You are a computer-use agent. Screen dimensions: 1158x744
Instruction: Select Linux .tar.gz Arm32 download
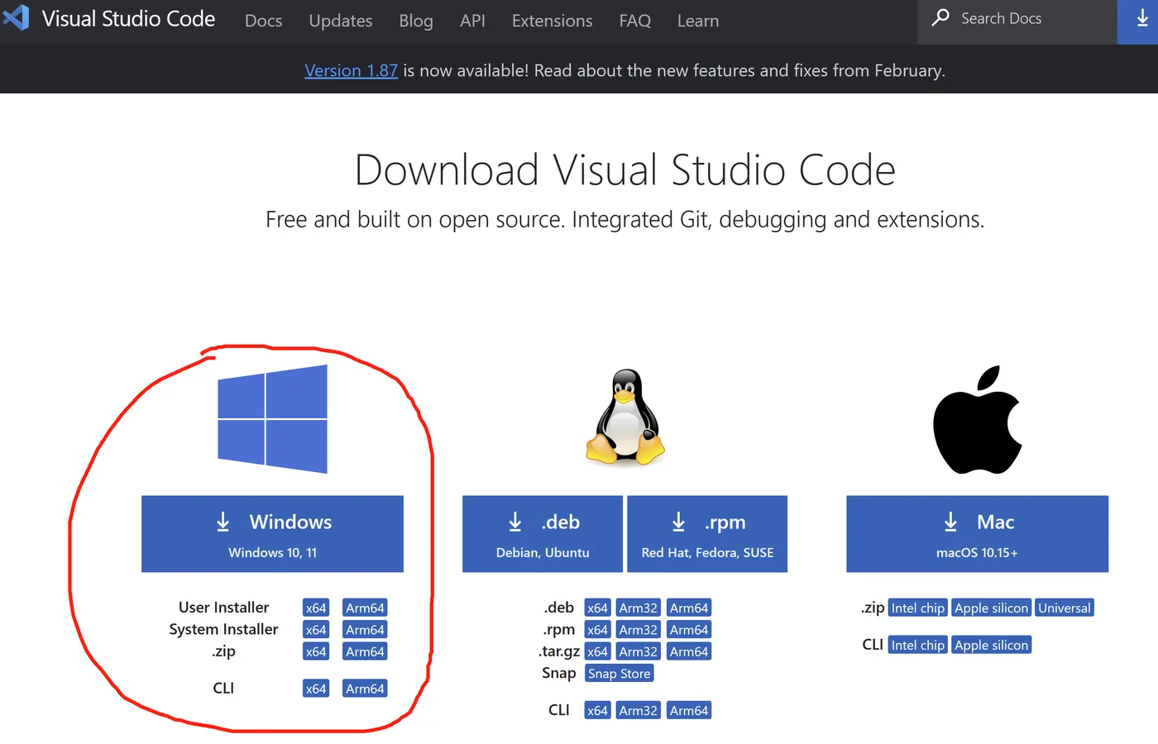click(638, 651)
